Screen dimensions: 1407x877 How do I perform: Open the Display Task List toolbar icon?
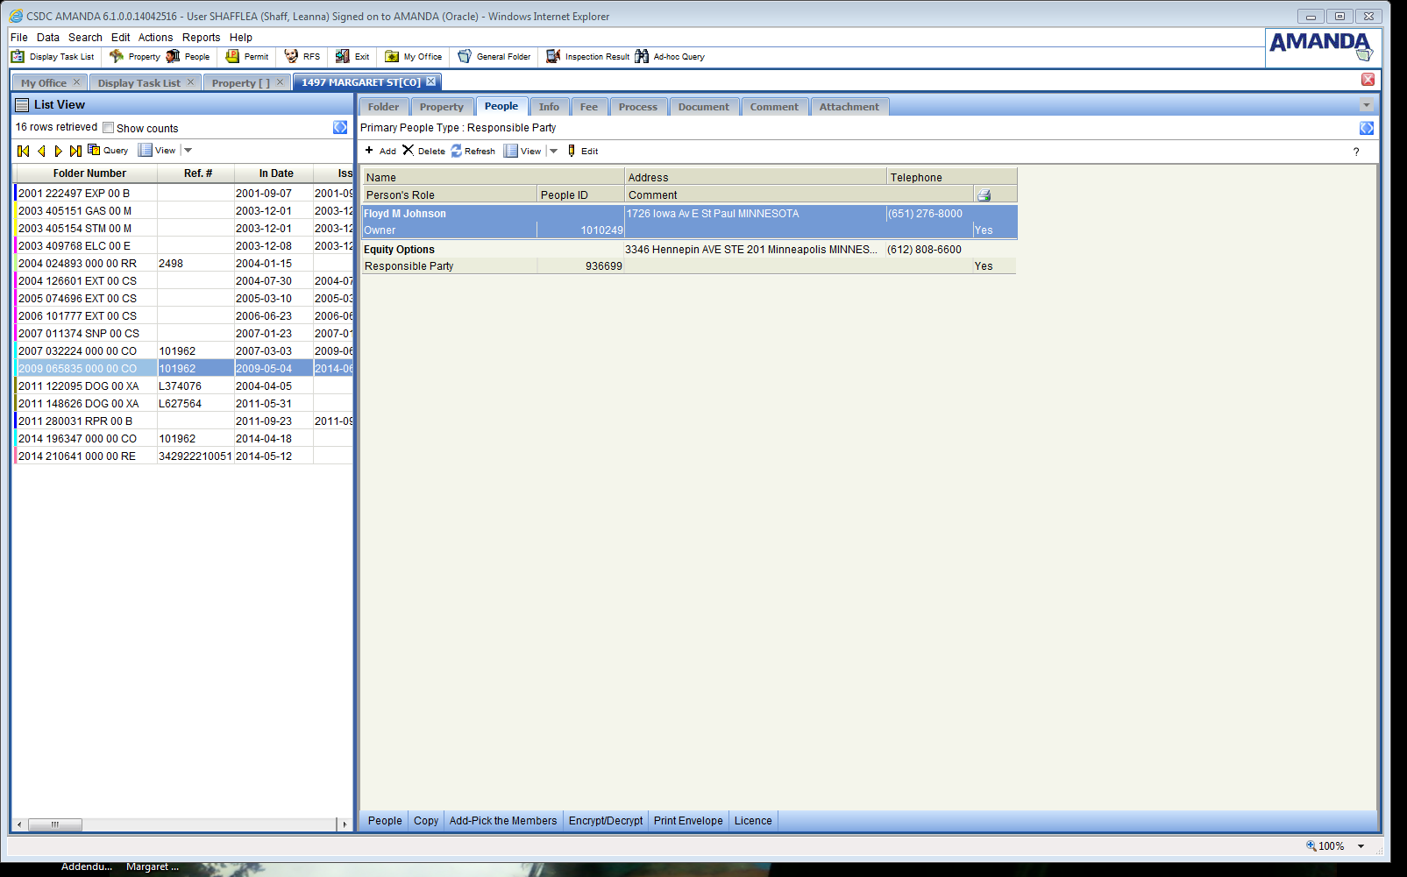pos(18,57)
